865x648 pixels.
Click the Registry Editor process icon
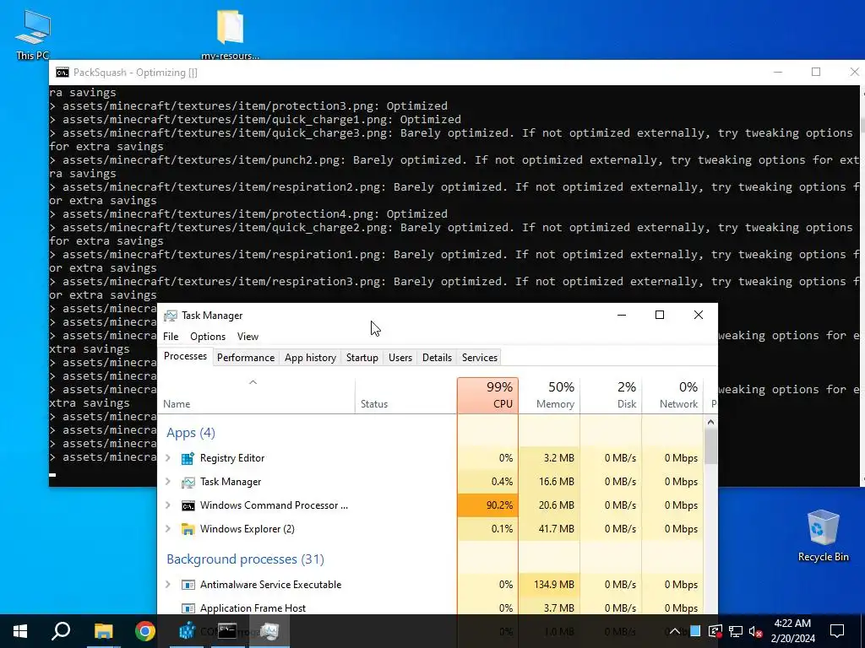point(188,458)
